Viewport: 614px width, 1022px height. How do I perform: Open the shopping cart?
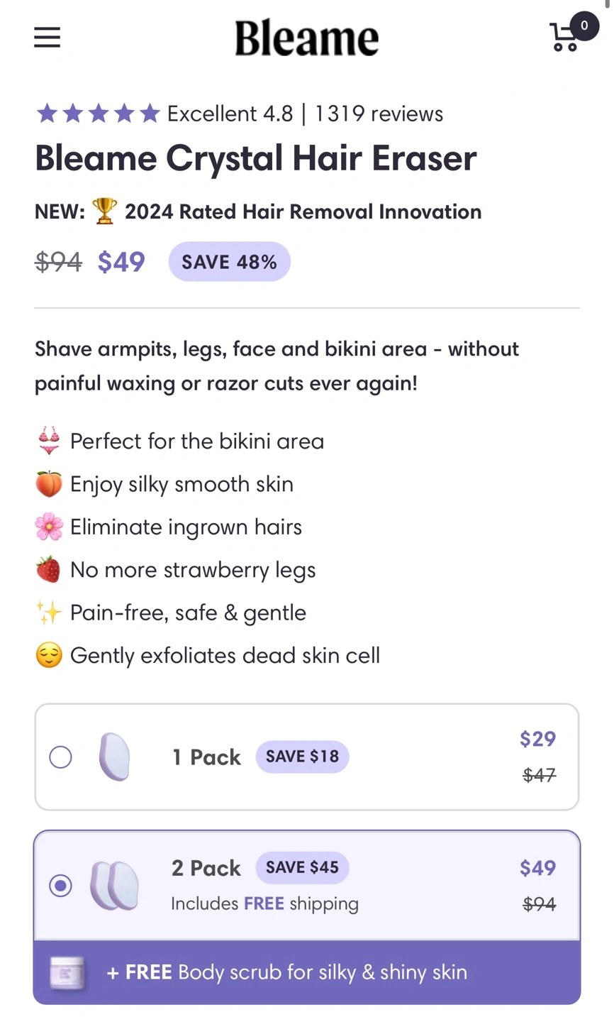tap(566, 37)
